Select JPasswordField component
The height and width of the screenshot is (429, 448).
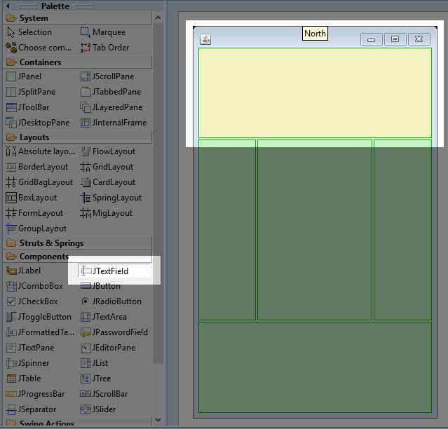(x=114, y=332)
